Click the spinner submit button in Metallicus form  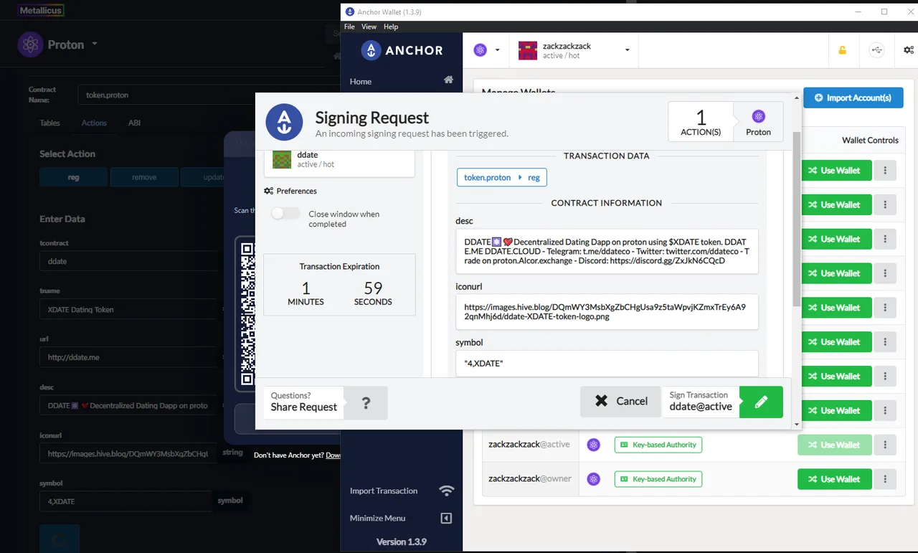pos(59,539)
